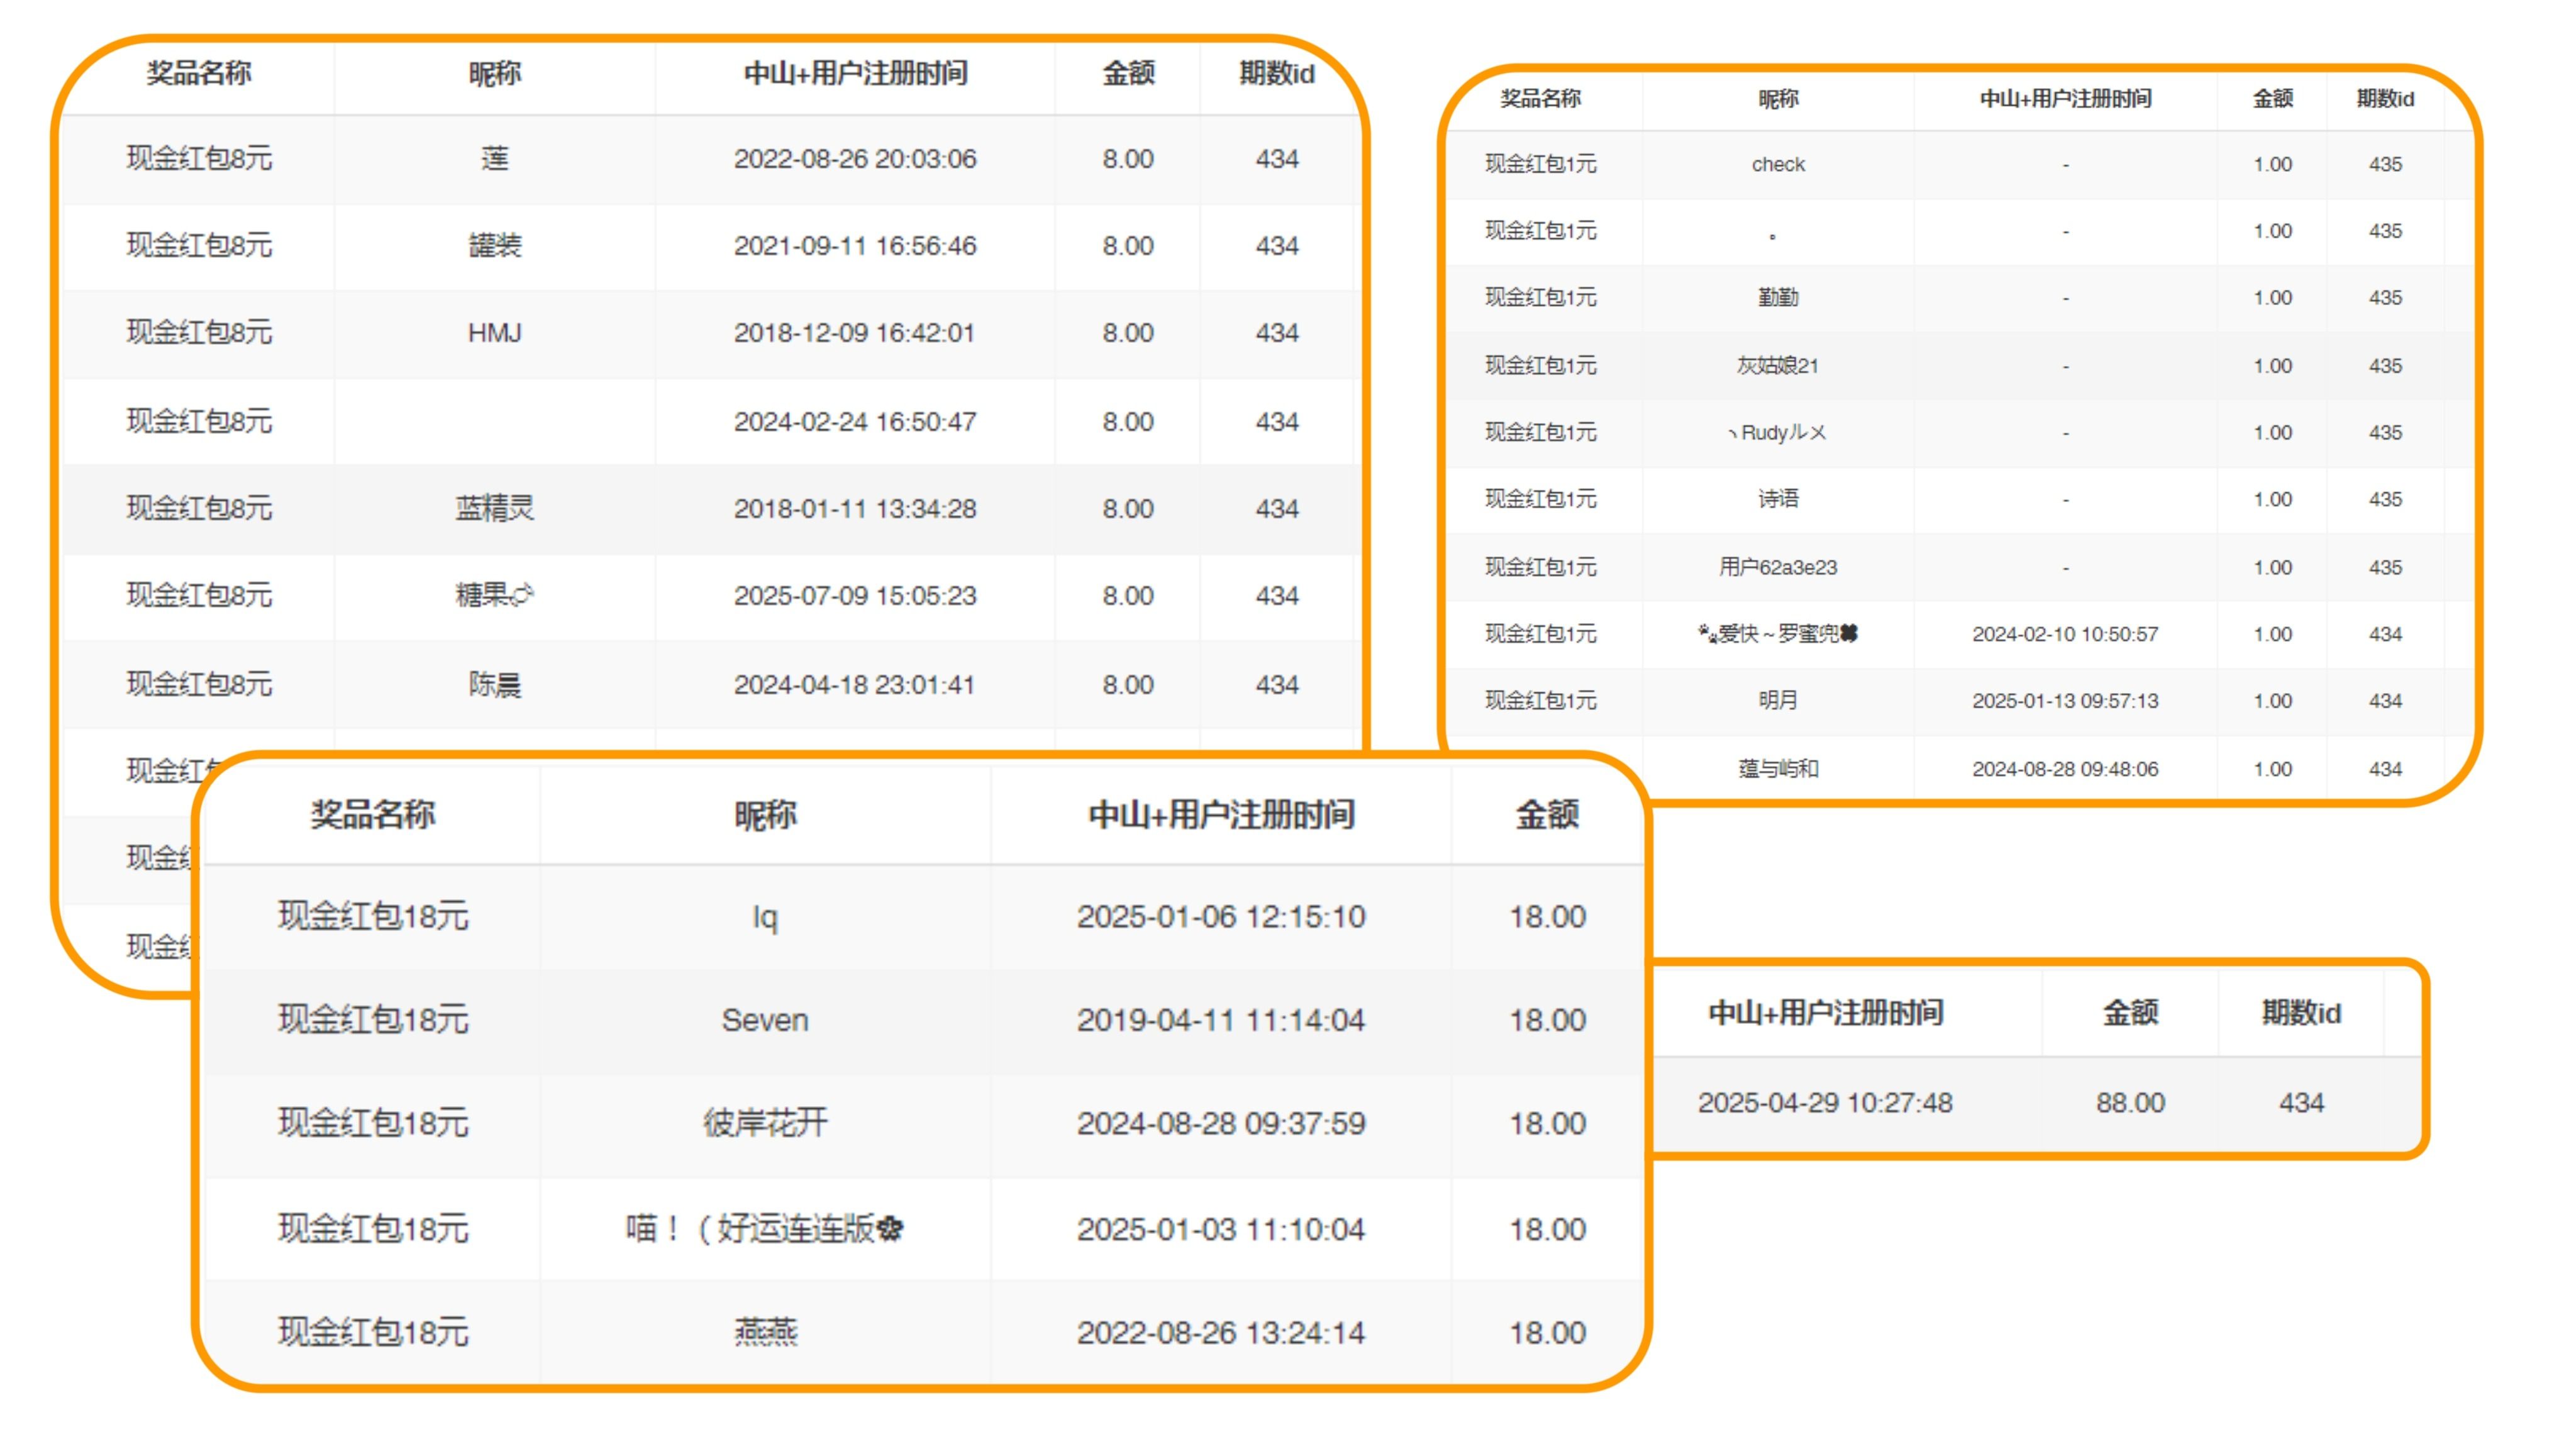Select the row with nickname 灰姑娘21
Screen dimensions: 2576x1449
[1777, 366]
